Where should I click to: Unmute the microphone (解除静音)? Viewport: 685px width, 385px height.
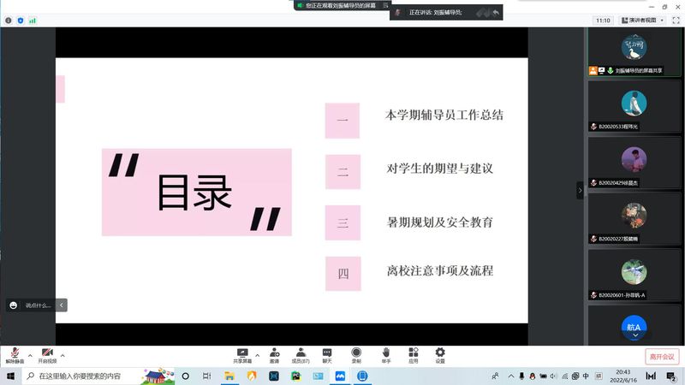tap(15, 354)
